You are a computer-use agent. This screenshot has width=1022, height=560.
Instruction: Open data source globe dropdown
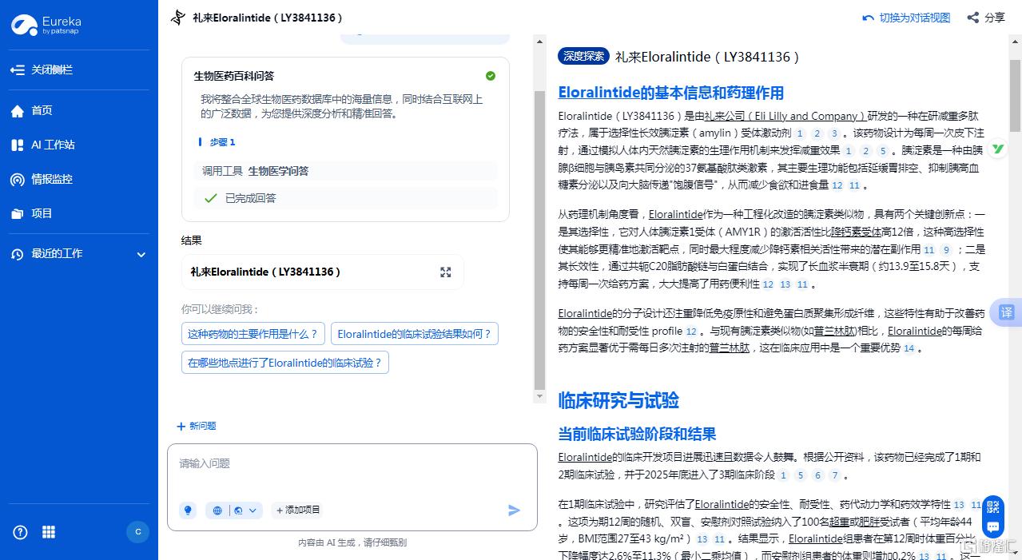coord(237,510)
